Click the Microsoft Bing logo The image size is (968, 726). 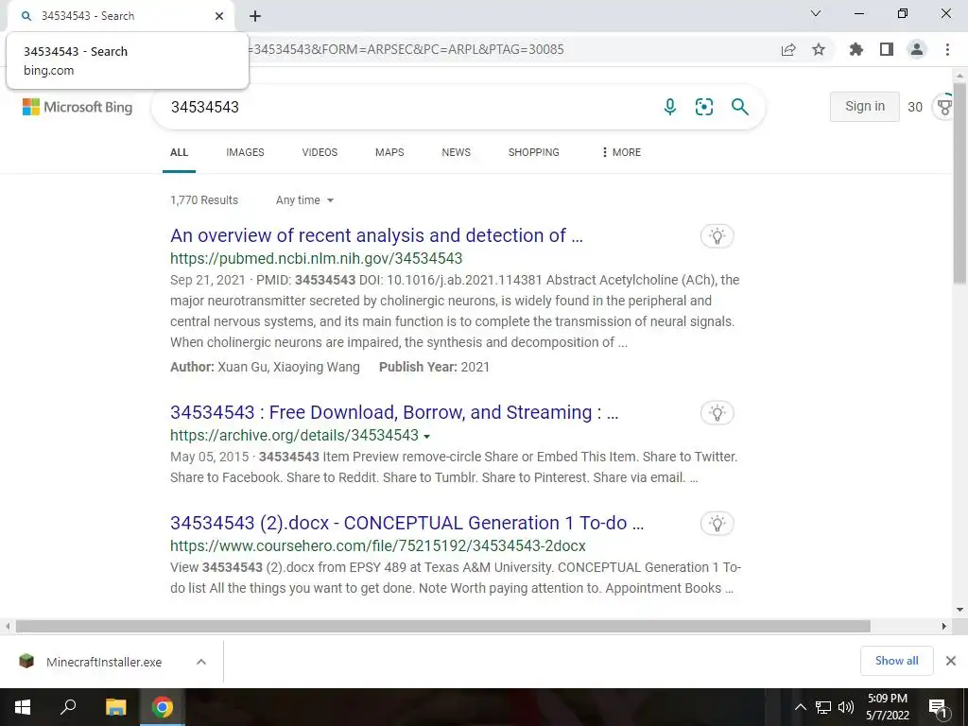point(78,107)
